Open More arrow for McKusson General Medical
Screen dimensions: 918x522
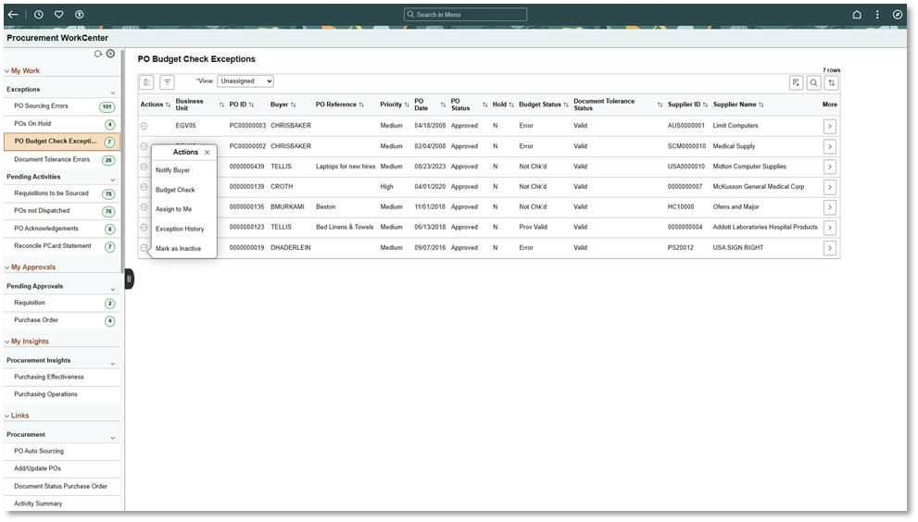click(x=830, y=187)
